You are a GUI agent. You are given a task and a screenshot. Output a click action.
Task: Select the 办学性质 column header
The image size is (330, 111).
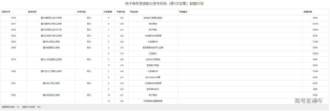(x=81, y=12)
